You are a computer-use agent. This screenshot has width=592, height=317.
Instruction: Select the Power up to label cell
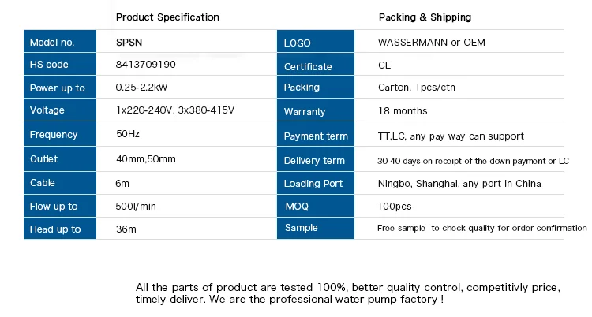[59, 88]
